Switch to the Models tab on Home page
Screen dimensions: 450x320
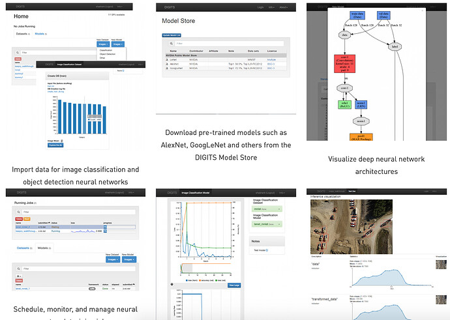coord(40,33)
